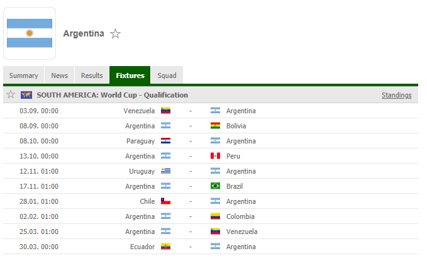The image size is (427, 263).
Task: Click the Bolivia flag icon
Action: coord(216,126)
